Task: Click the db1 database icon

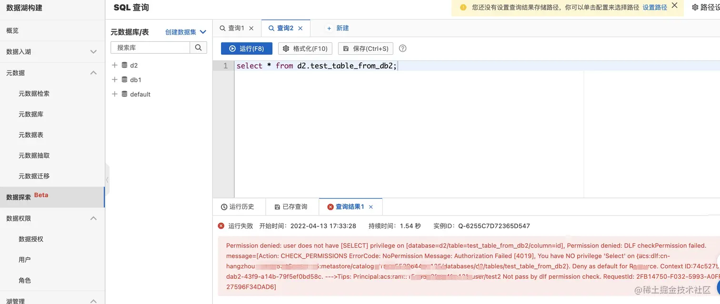Action: 124,79
